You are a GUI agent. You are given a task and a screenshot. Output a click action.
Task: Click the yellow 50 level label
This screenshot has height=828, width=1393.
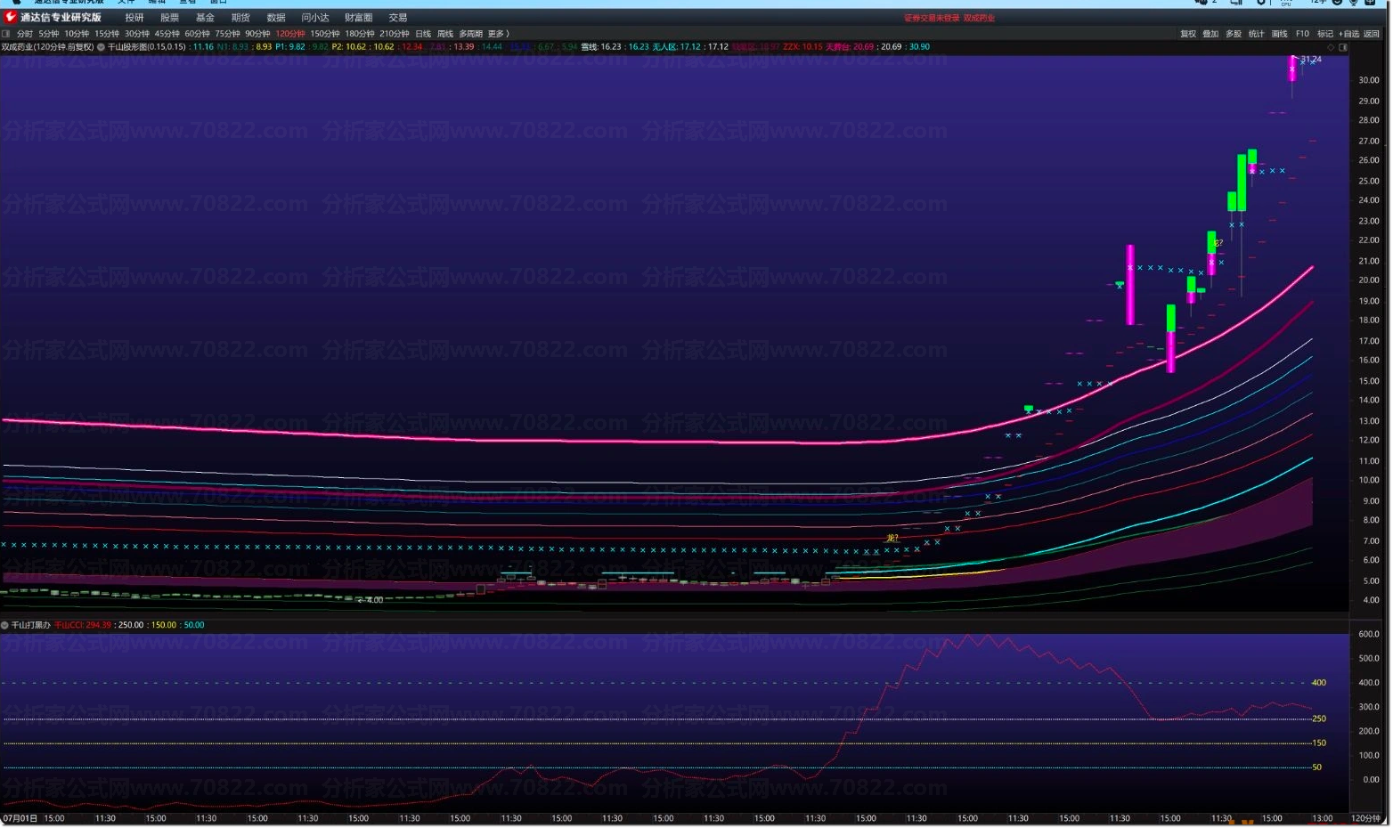coord(1317,767)
